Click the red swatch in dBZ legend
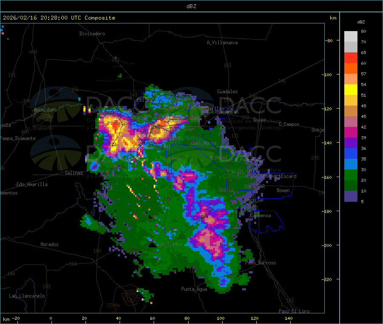 [351, 57]
